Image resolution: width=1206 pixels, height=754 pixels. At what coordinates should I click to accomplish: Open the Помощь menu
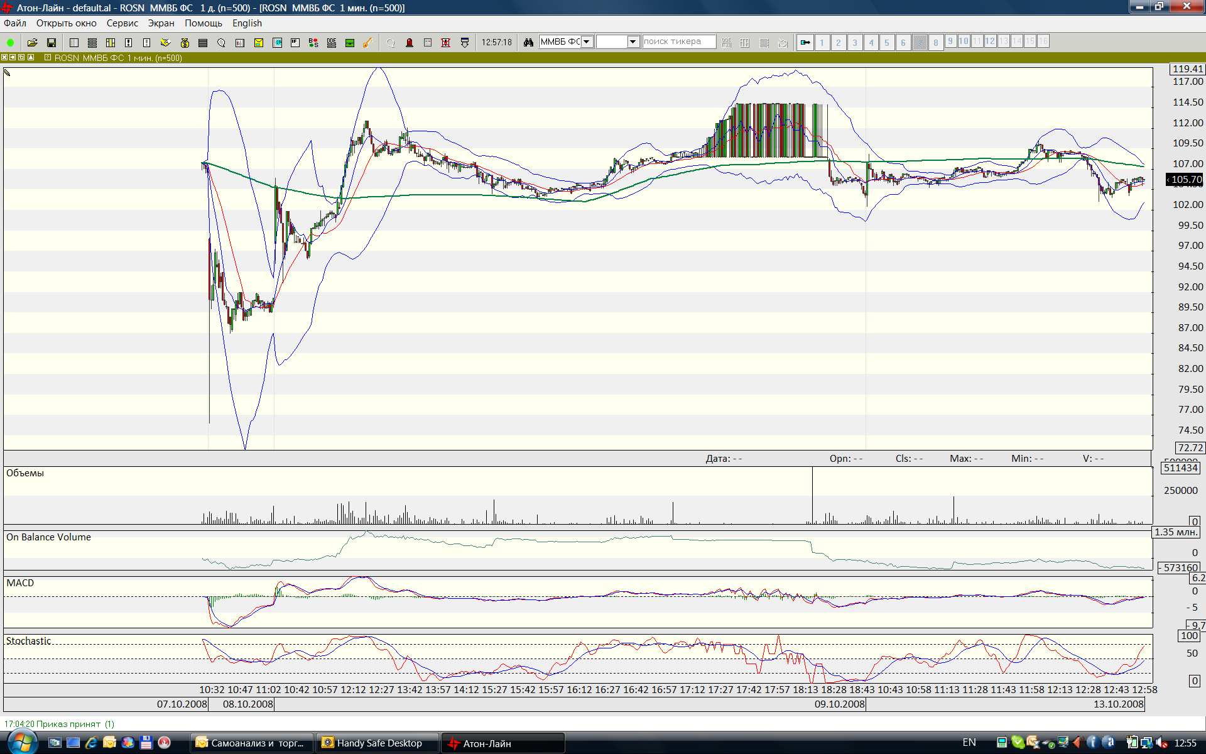[x=204, y=23]
